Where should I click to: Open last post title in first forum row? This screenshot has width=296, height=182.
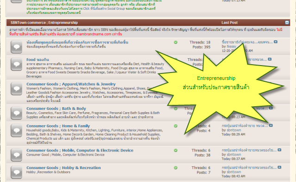(x=247, y=42)
